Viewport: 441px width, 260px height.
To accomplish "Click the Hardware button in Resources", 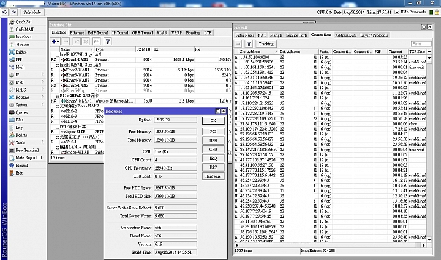I will coord(213,176).
